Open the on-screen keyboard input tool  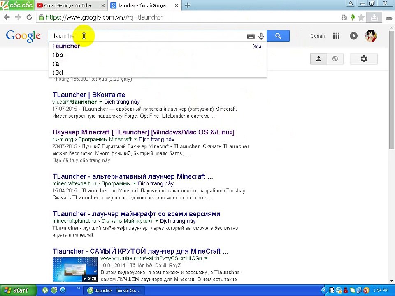pos(251,36)
